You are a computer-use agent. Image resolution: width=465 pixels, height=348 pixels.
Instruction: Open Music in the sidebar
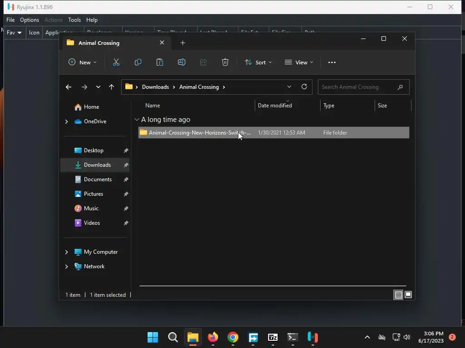coord(91,208)
